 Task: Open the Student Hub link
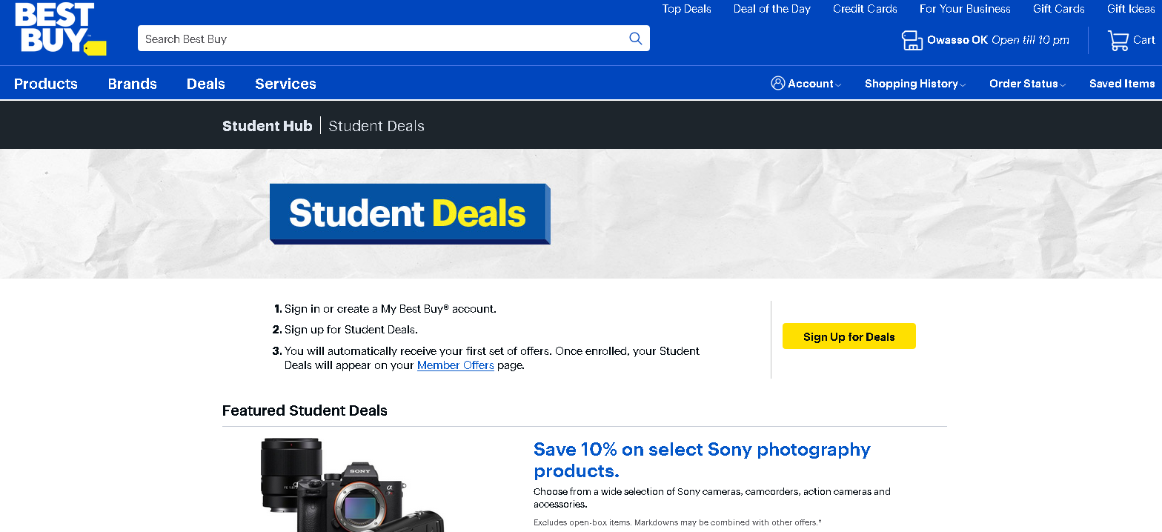pyautogui.click(x=267, y=126)
